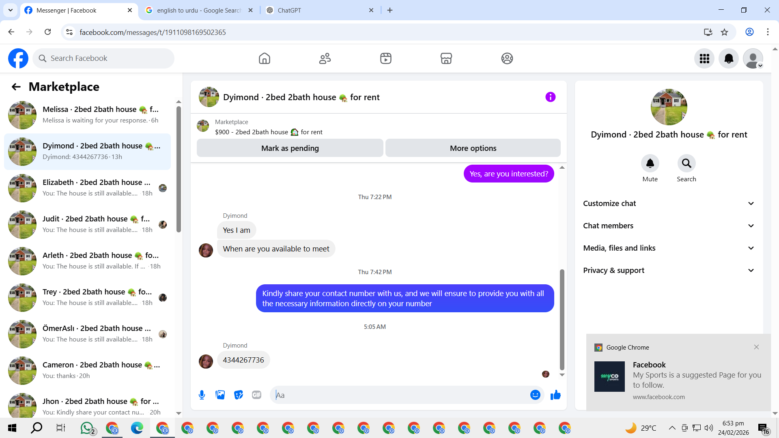Viewport: 779px width, 438px height.
Task: Click the Mark as pending button
Action: 290,148
